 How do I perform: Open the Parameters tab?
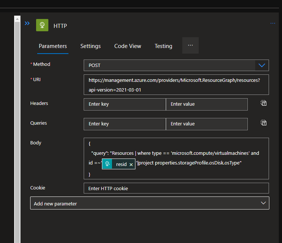(x=53, y=46)
